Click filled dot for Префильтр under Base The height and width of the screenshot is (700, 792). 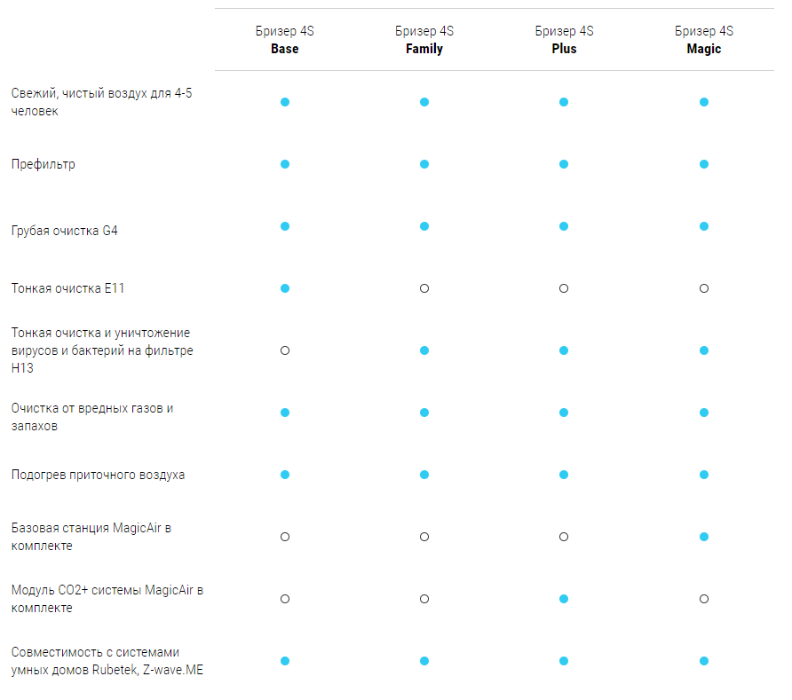285,164
